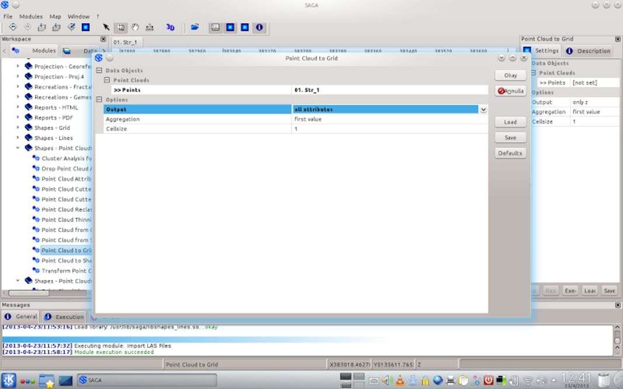
Task: Select Point Cloud to Grid module
Action: point(66,251)
